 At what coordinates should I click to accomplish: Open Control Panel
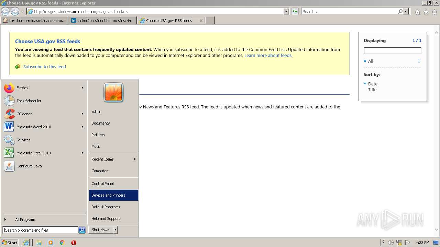point(113,184)
